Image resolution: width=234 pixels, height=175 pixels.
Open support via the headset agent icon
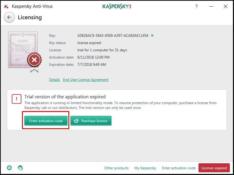20,168
